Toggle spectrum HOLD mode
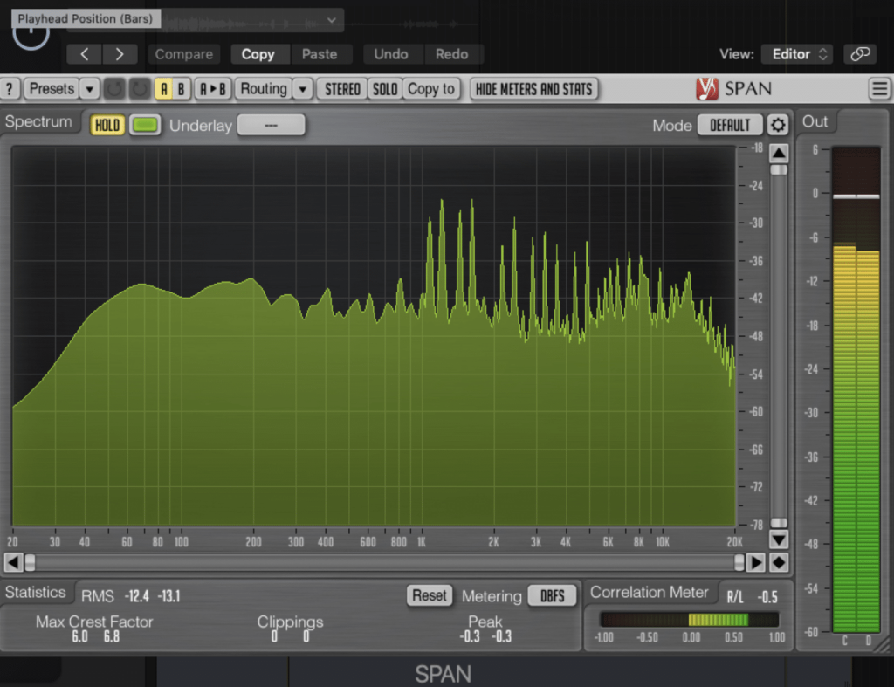Image resolution: width=894 pixels, height=687 pixels. 107,125
